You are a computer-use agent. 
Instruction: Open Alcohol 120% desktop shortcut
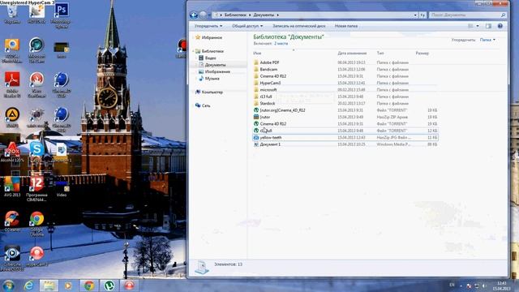pos(12,152)
